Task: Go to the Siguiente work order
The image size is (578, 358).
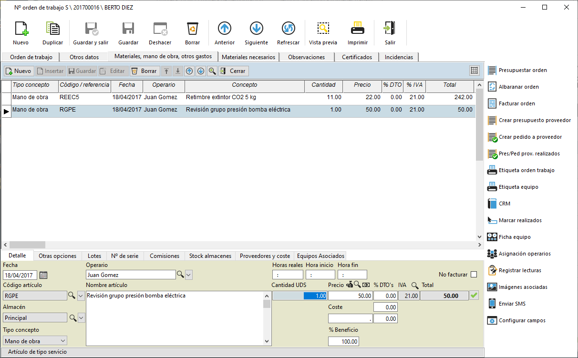Action: [256, 29]
